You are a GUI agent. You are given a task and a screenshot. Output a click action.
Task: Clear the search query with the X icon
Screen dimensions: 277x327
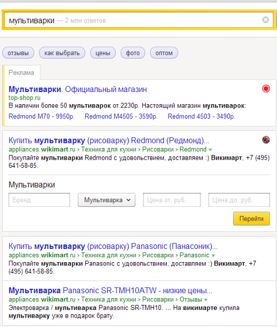click(x=265, y=20)
